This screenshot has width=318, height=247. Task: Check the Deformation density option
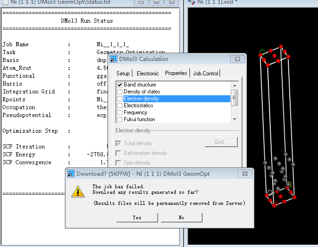[x=118, y=153]
